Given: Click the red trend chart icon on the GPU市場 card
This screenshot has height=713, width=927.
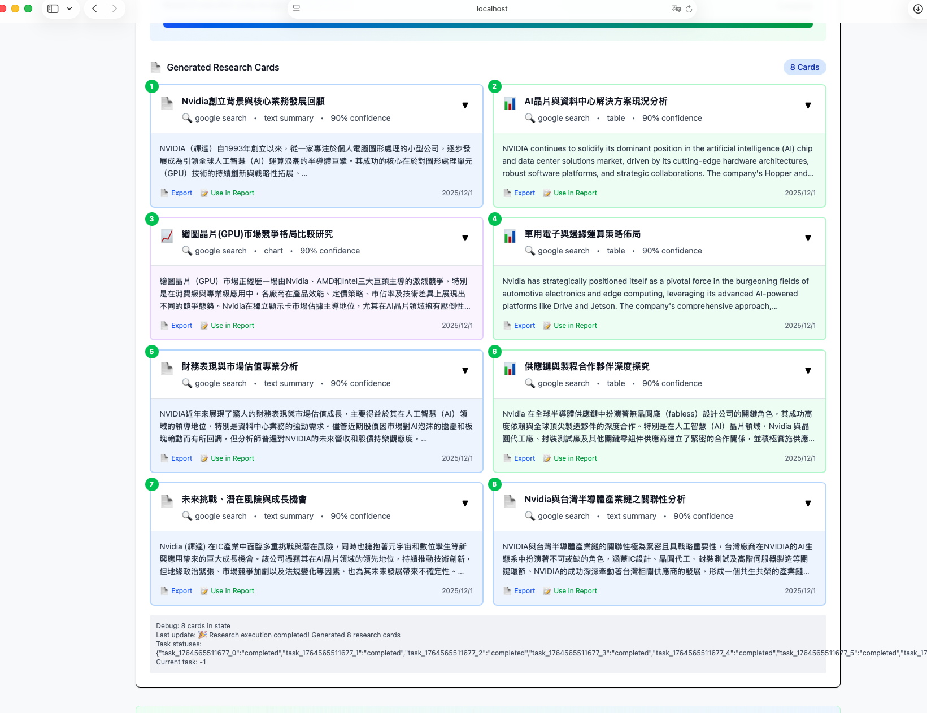Looking at the screenshot, I should [167, 237].
